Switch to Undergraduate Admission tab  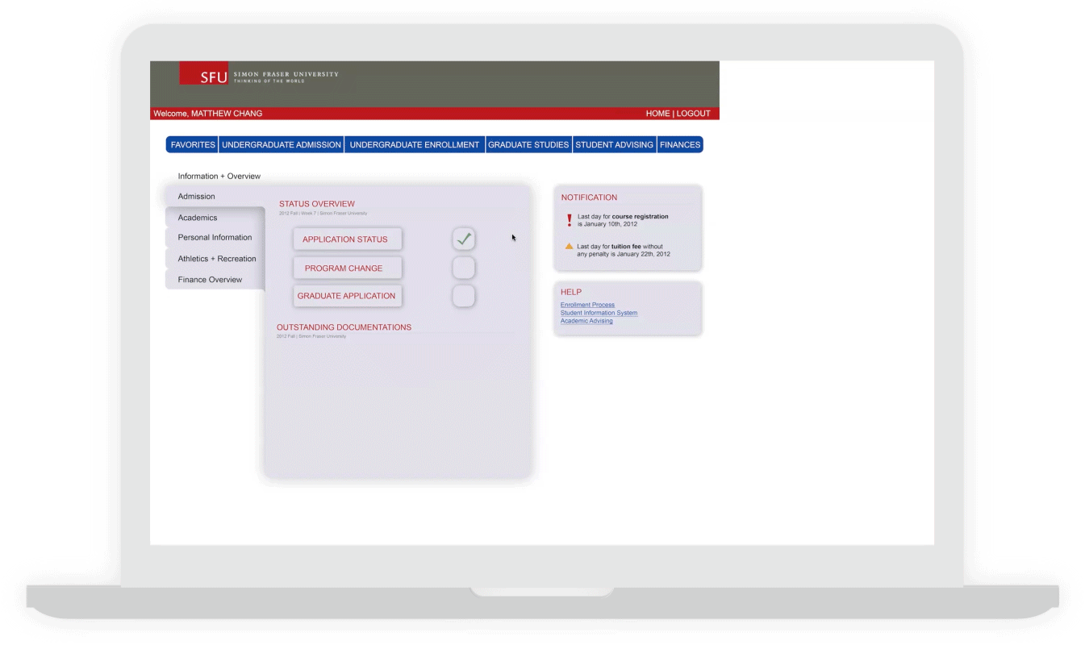[x=281, y=145]
